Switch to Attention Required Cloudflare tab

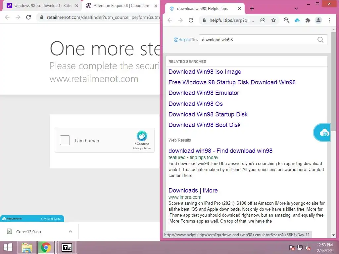click(121, 6)
